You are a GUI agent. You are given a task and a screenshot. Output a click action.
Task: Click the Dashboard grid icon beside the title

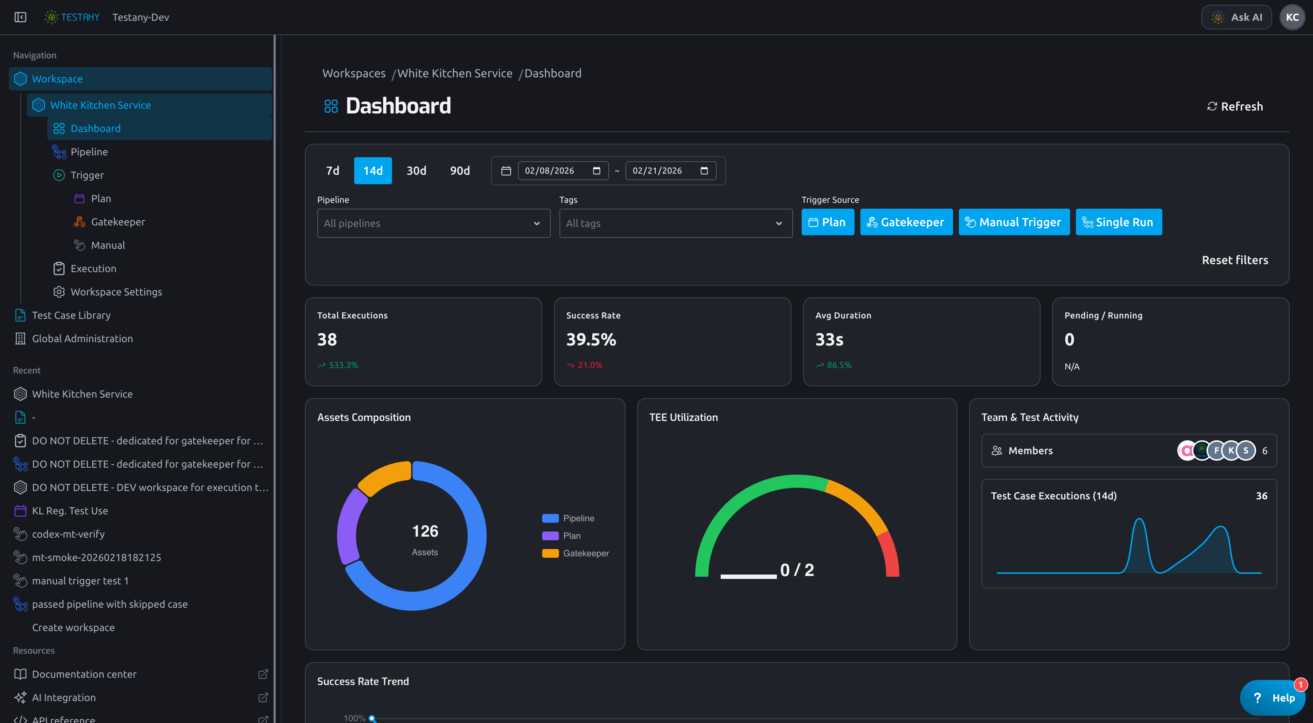[x=331, y=106]
